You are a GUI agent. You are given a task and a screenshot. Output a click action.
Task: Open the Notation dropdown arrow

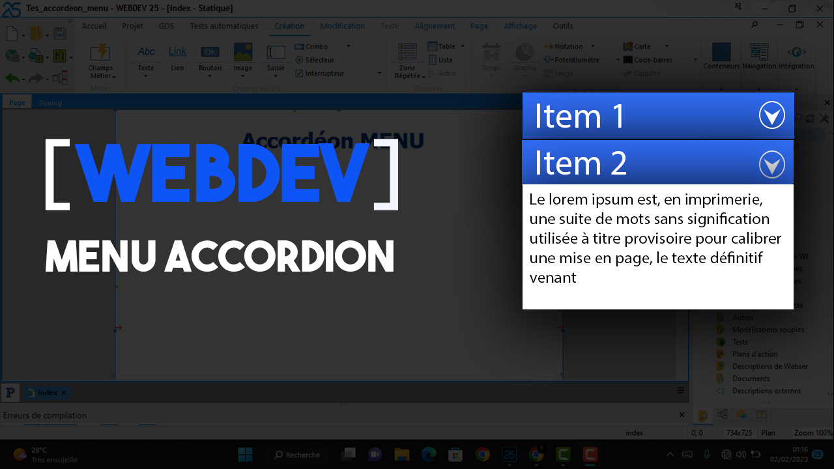[x=592, y=46]
